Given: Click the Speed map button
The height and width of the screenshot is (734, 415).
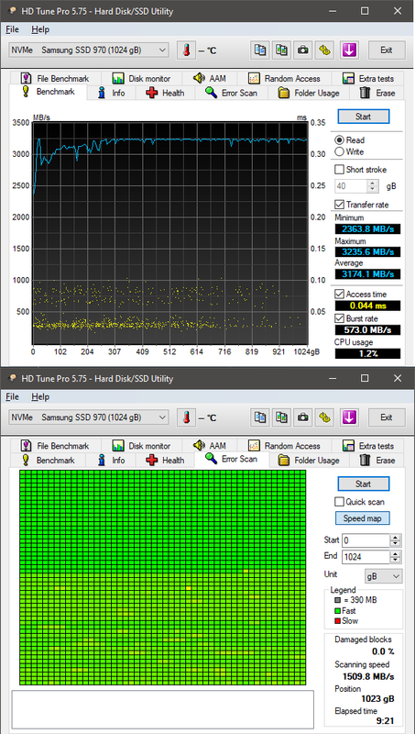Looking at the screenshot, I should click(x=362, y=518).
